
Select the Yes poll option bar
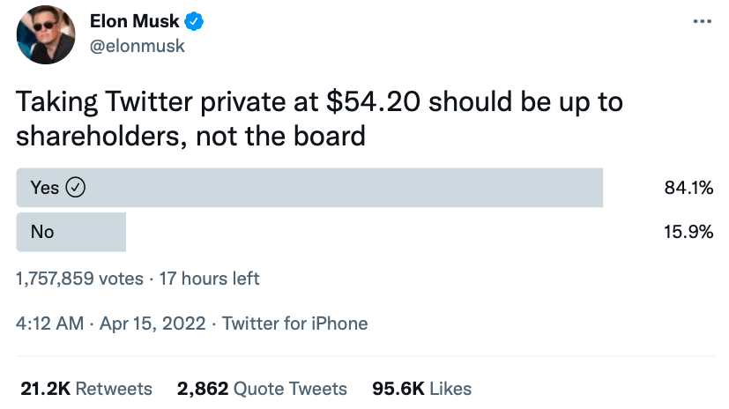[309, 187]
